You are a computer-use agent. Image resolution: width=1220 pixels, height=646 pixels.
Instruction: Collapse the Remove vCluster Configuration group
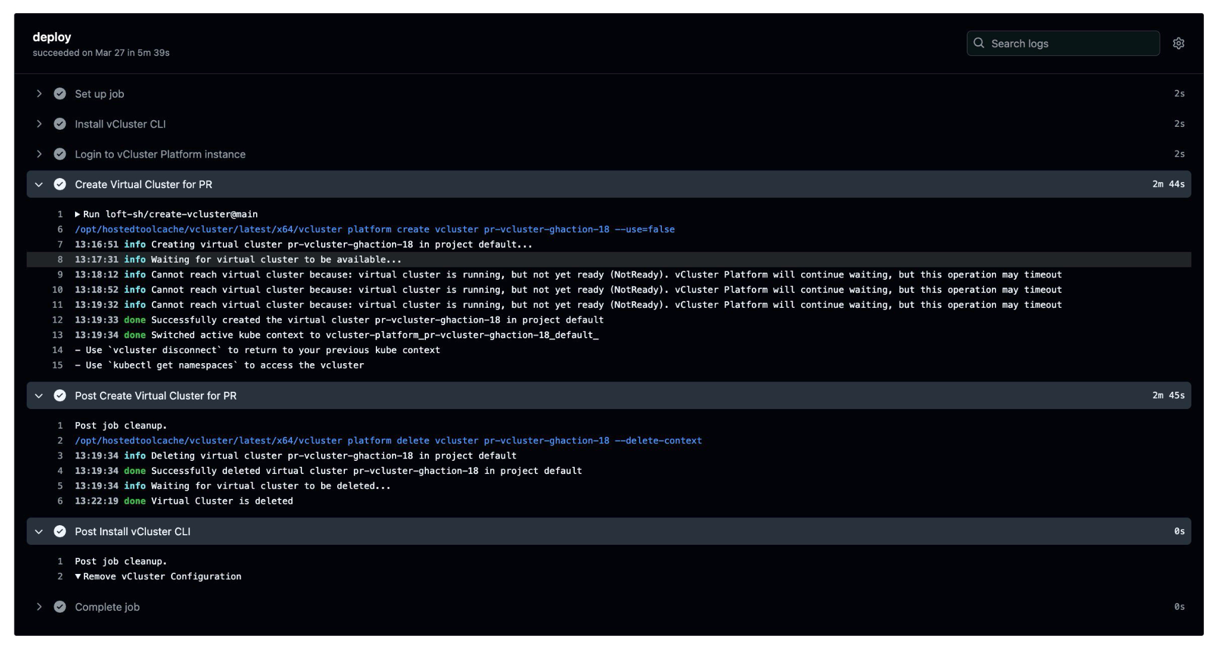point(77,576)
